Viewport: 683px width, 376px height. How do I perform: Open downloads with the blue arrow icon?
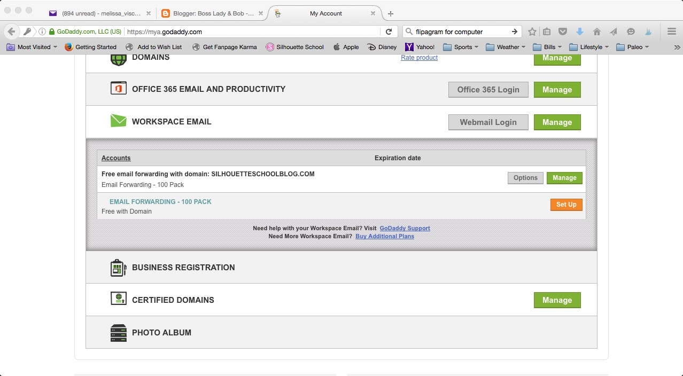[x=579, y=32]
